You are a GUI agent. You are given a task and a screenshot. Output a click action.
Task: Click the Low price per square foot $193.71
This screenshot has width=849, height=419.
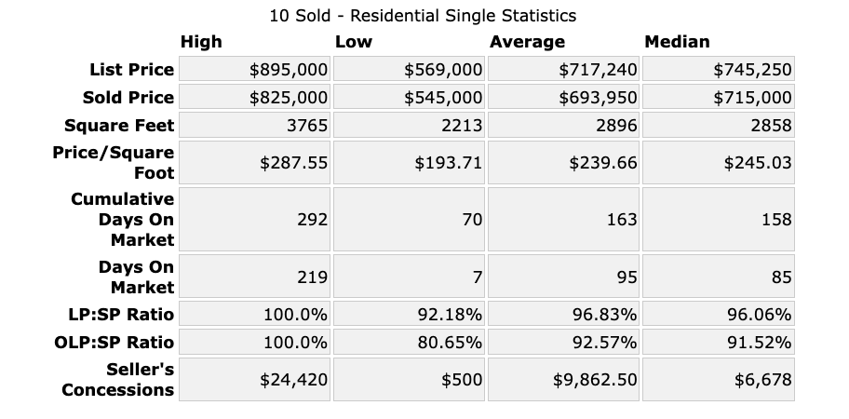(448, 163)
